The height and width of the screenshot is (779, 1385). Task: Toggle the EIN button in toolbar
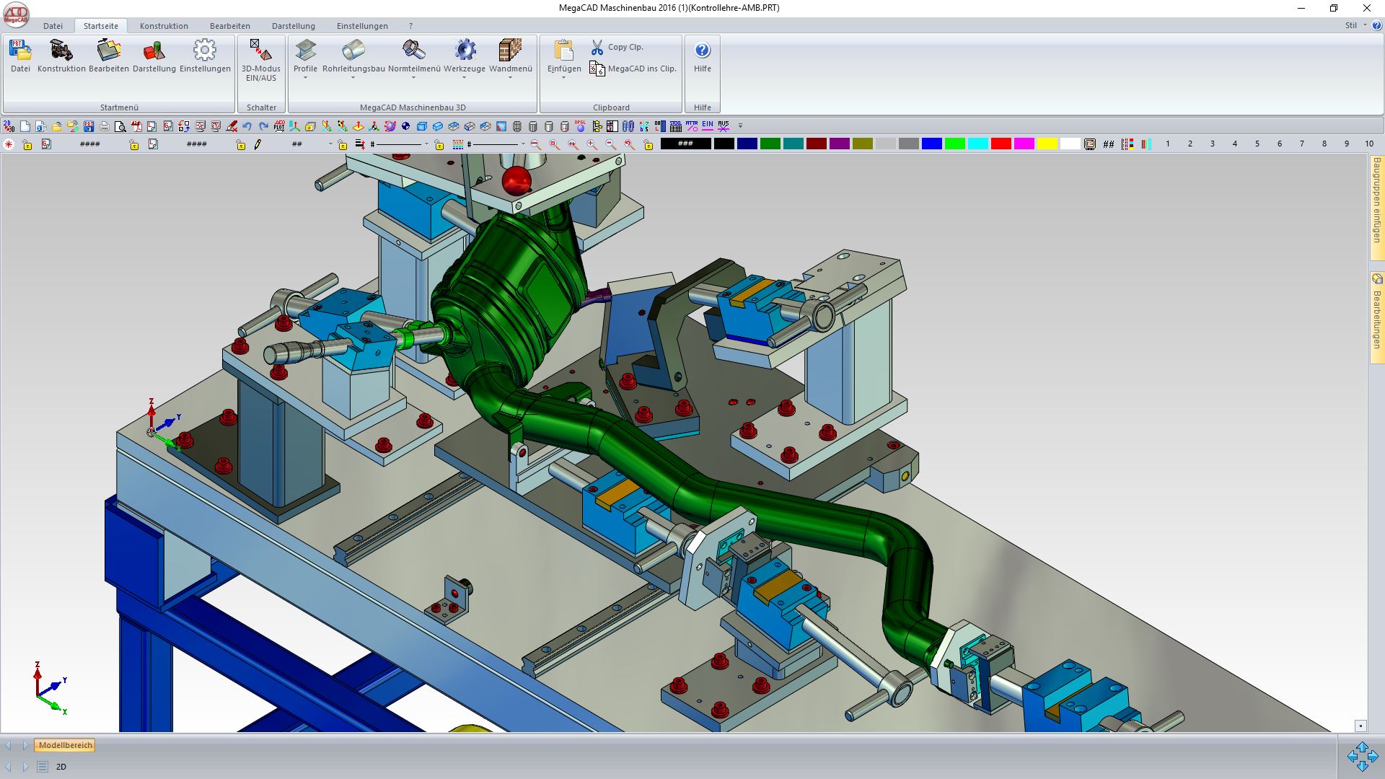[x=708, y=126]
